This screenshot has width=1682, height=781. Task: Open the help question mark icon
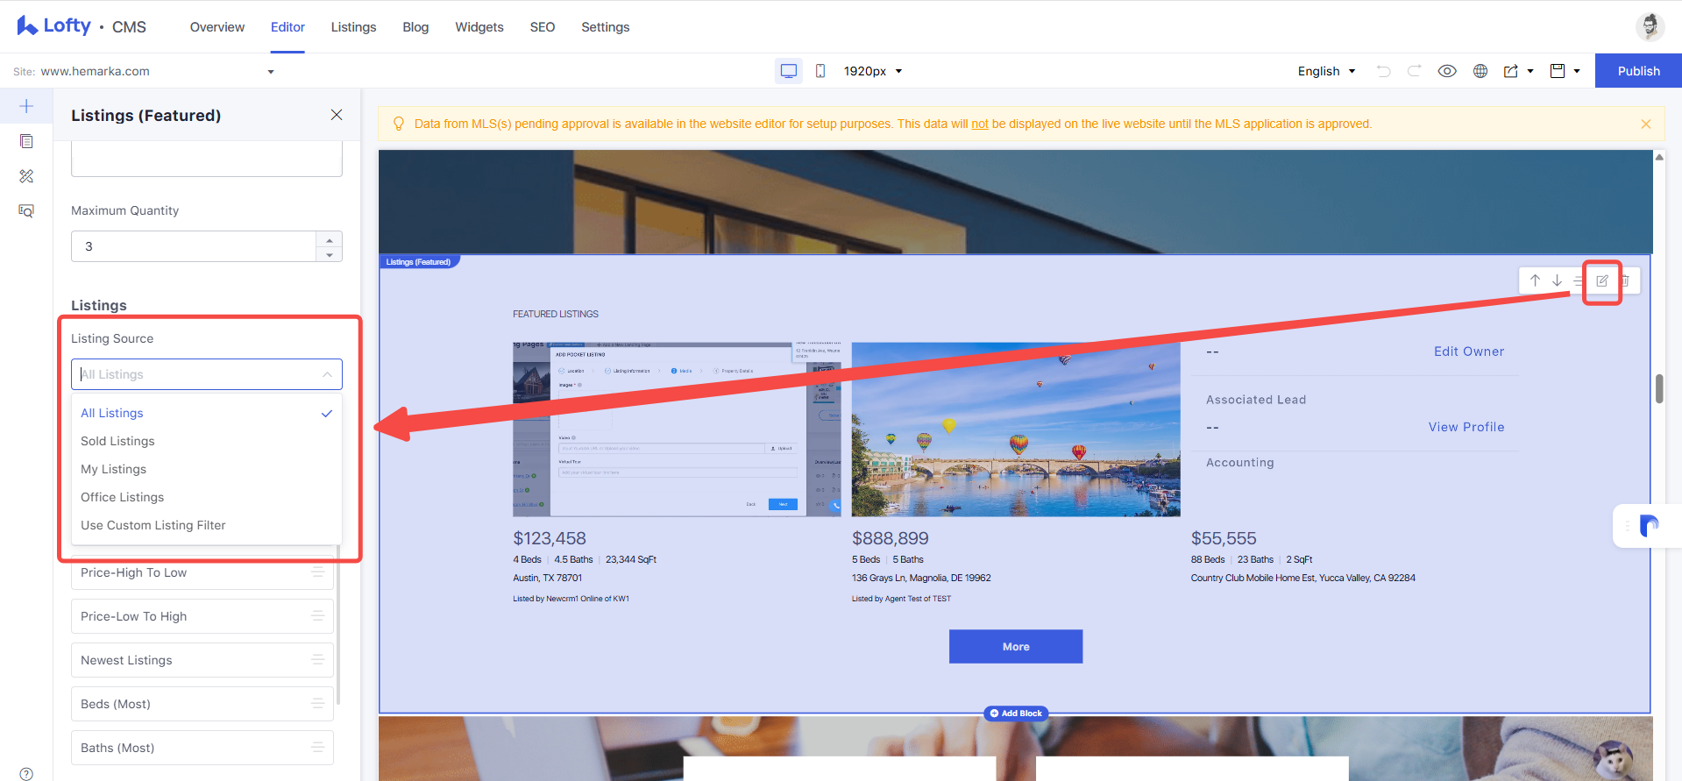[x=26, y=774]
